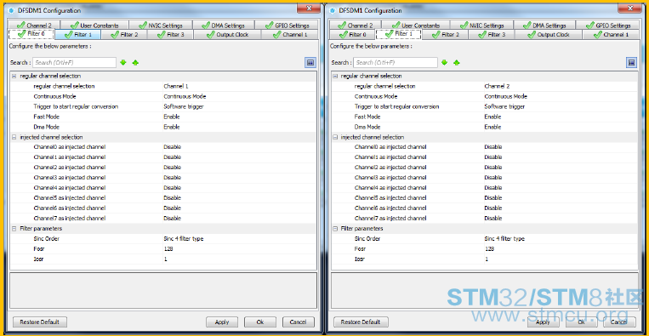Click Ok button in left window
Image resolution: width=649 pixels, height=336 pixels.
260,322
